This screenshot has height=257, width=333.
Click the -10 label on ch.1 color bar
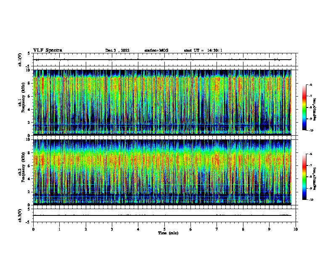point(311,131)
